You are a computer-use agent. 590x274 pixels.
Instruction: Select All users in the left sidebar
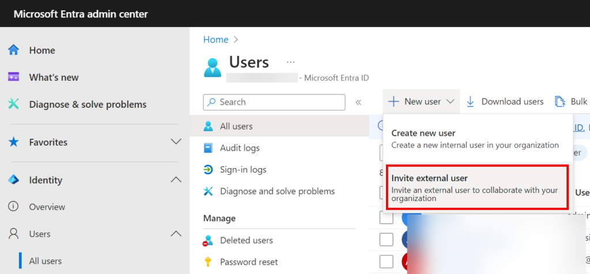point(46,261)
